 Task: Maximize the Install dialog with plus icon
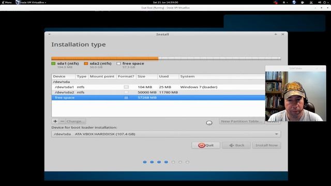[276, 34]
